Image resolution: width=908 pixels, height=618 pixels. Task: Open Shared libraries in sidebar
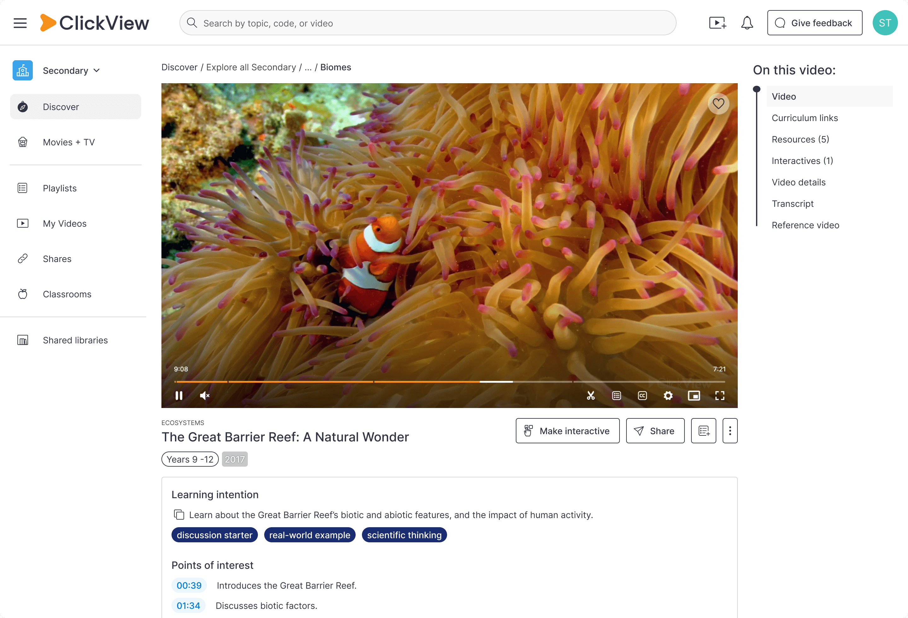point(75,340)
